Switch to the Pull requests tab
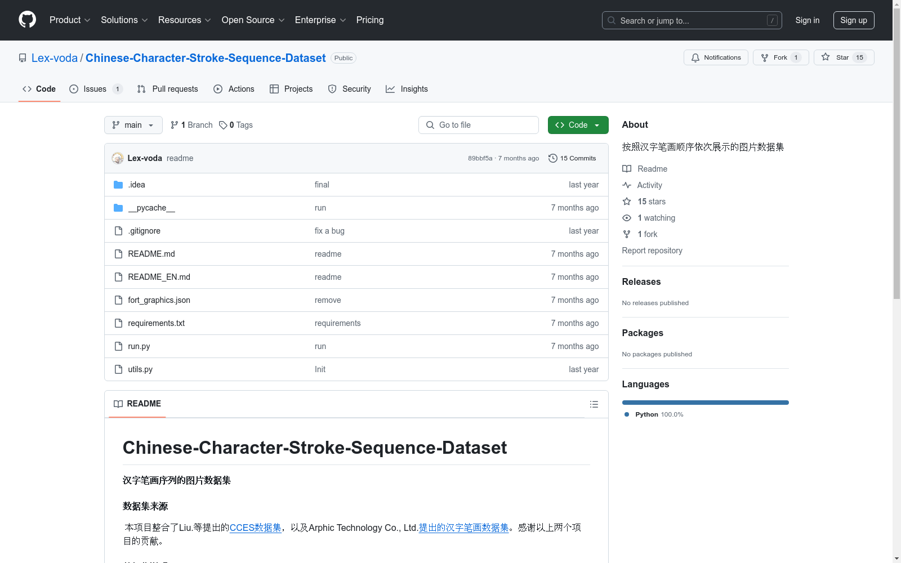The width and height of the screenshot is (901, 563). pos(167,89)
